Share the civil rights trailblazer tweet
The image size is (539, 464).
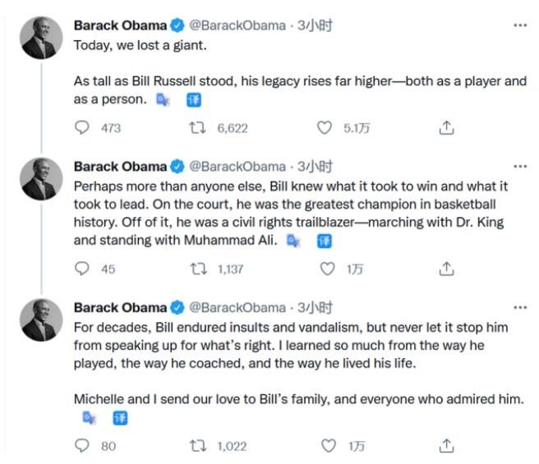pyautogui.click(x=446, y=269)
